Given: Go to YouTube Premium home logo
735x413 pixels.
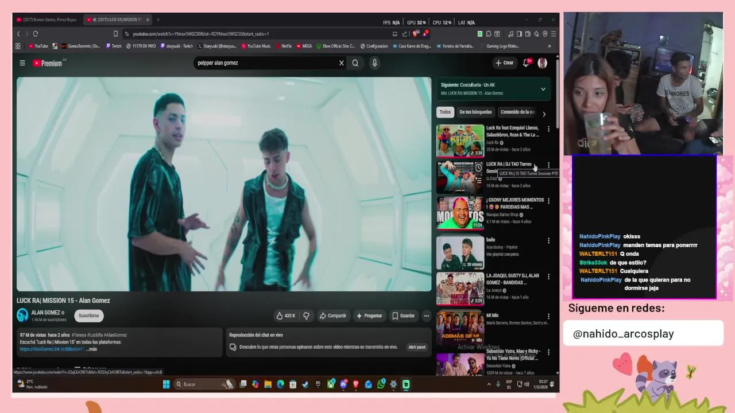Looking at the screenshot, I should pos(47,63).
